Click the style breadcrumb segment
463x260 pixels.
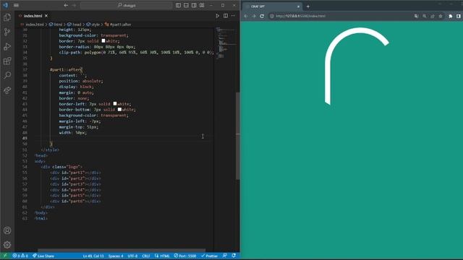93,25
